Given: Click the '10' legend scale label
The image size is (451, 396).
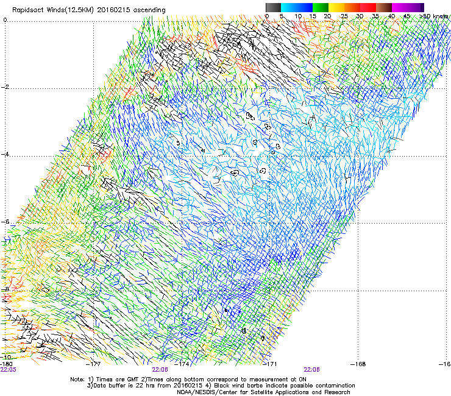Looking at the screenshot, I should coord(297,16).
